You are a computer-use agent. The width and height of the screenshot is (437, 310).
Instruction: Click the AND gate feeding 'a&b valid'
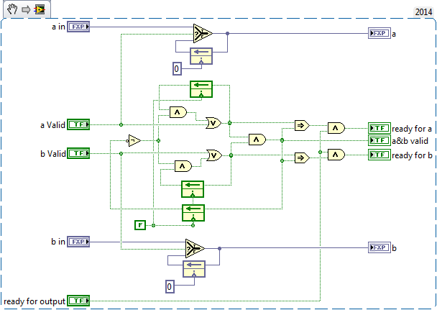point(257,140)
